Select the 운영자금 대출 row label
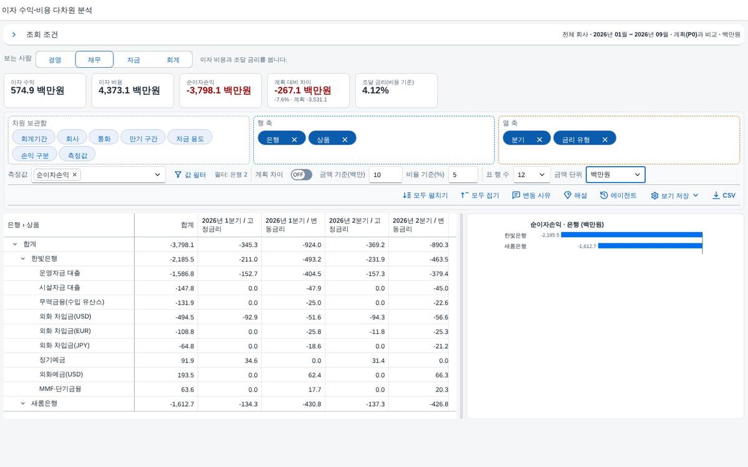The image size is (748, 467). 59,273
